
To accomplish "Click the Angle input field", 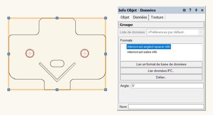I will pos(167,86).
